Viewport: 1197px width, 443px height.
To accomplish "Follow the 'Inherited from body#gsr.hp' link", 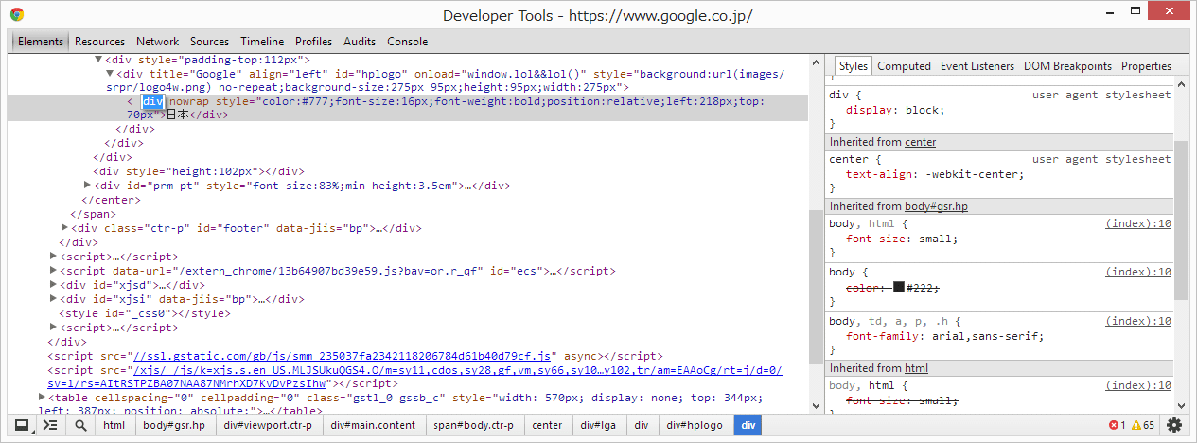I will [936, 205].
